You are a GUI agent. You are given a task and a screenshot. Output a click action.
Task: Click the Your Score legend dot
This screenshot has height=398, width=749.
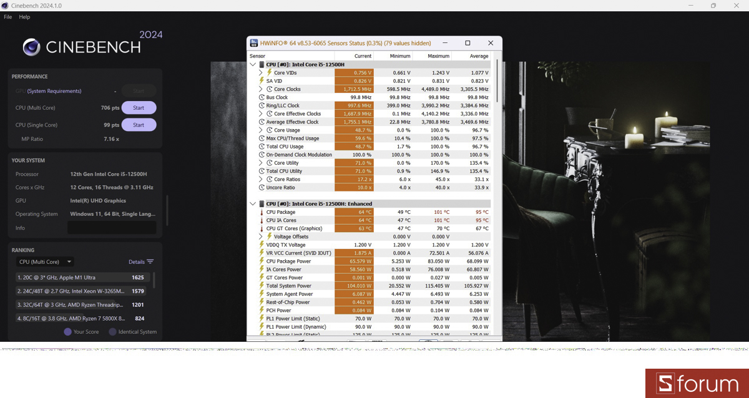click(x=68, y=332)
